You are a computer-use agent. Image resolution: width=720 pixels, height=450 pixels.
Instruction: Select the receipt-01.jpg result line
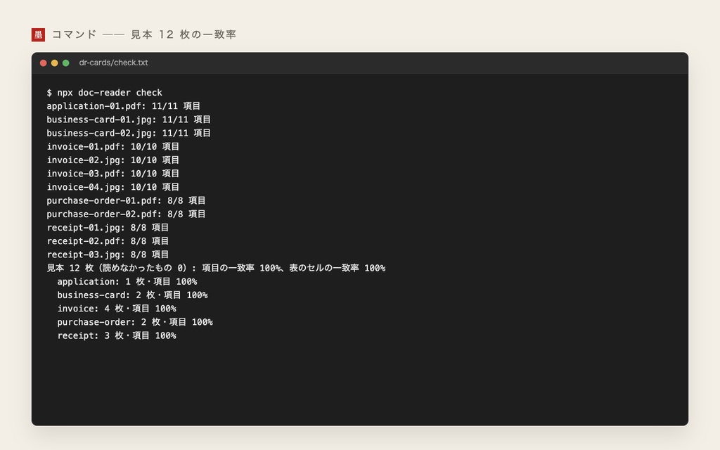tap(108, 228)
